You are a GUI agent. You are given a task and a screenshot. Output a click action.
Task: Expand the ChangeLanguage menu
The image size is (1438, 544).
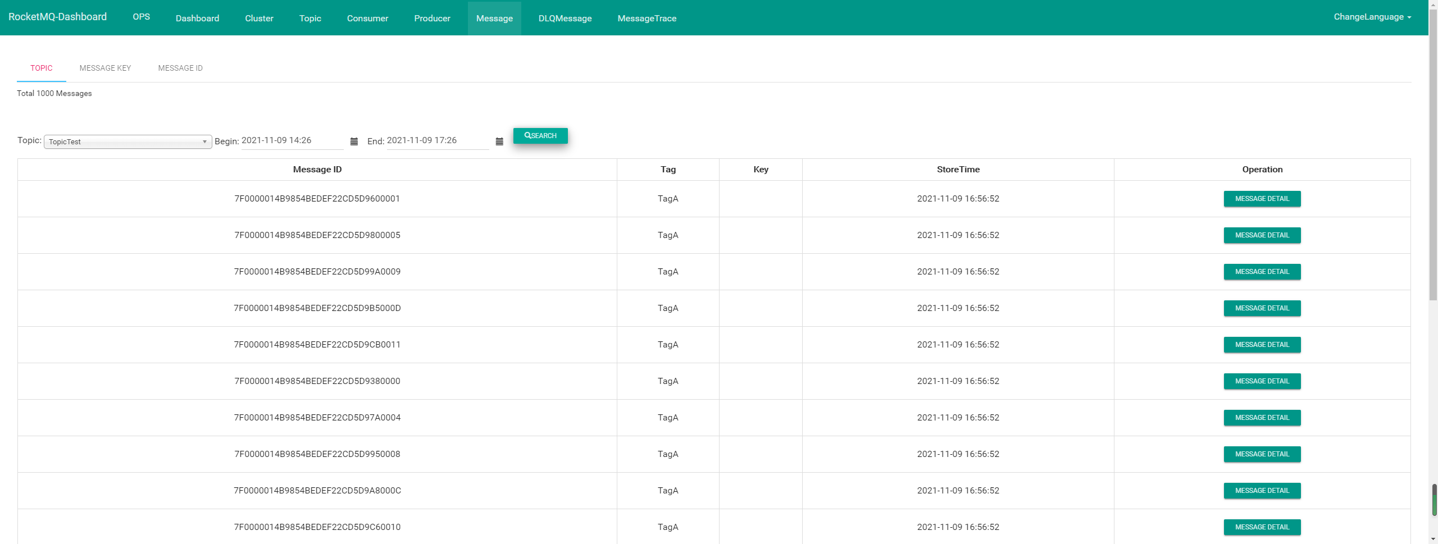pyautogui.click(x=1372, y=16)
